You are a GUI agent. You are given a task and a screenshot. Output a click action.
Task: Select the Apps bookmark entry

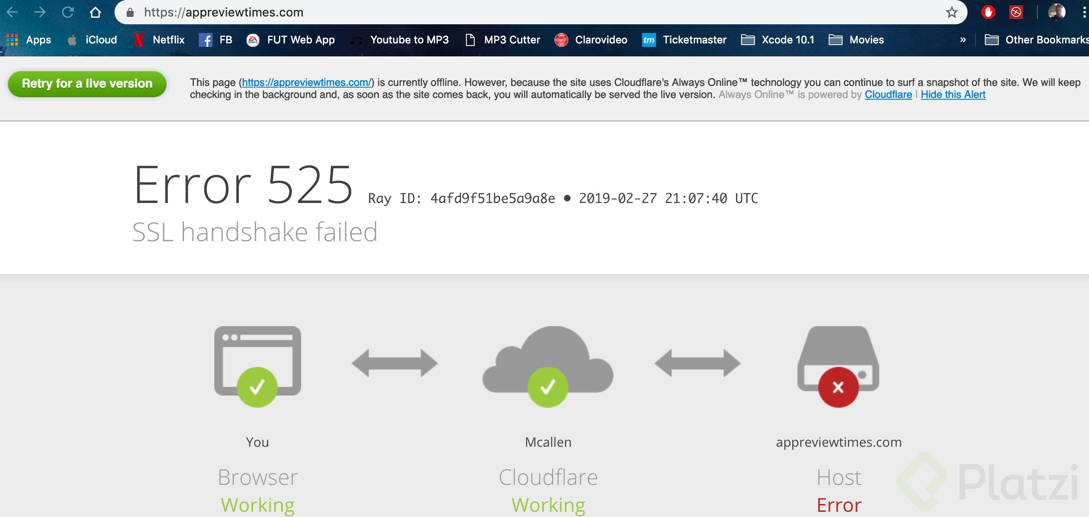click(38, 39)
